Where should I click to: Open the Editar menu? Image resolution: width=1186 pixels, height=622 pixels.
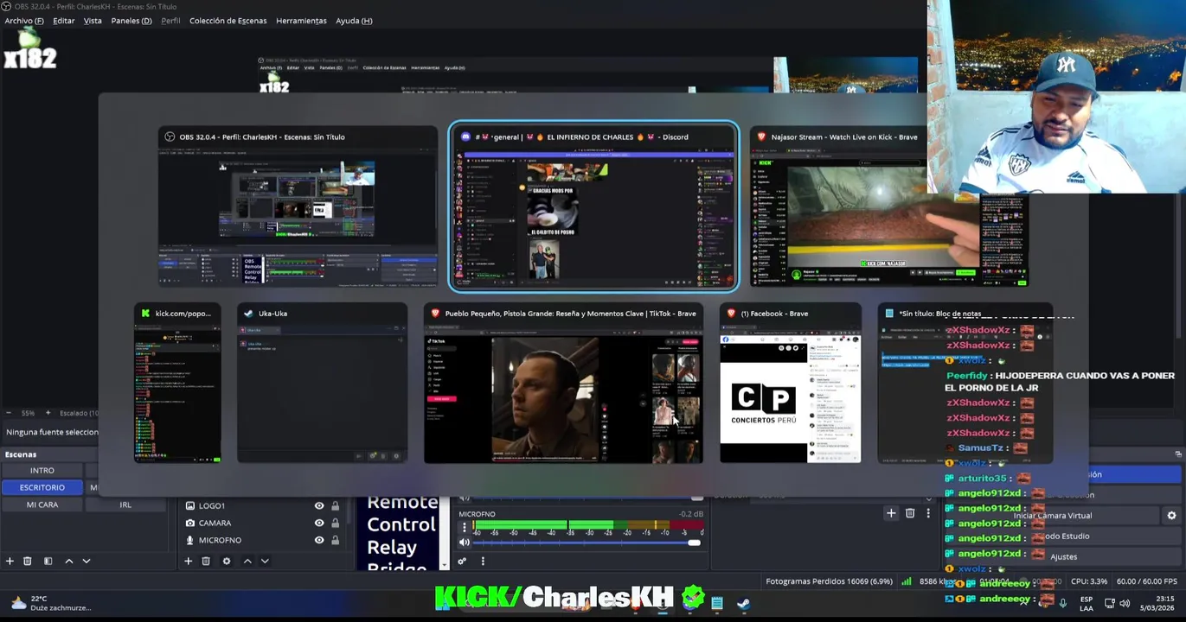click(x=64, y=21)
